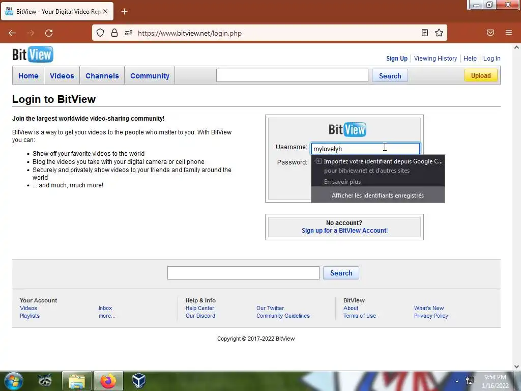Viewport: 521px width, 391px height.
Task: Click the yellow Upload button
Action: pos(481,75)
